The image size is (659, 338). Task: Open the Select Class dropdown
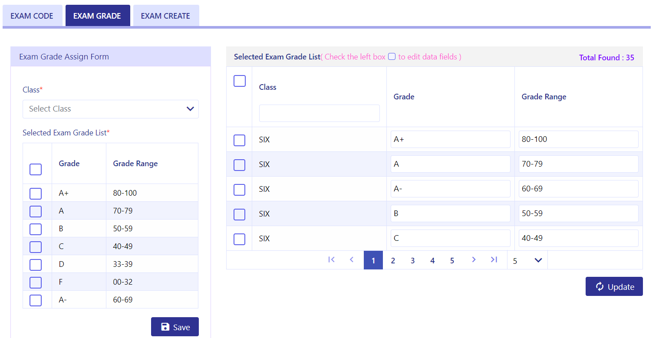point(111,109)
